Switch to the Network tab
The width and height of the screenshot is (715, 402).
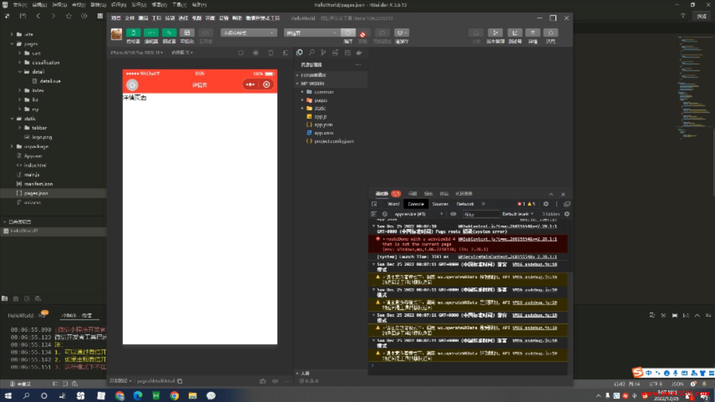coord(465,204)
